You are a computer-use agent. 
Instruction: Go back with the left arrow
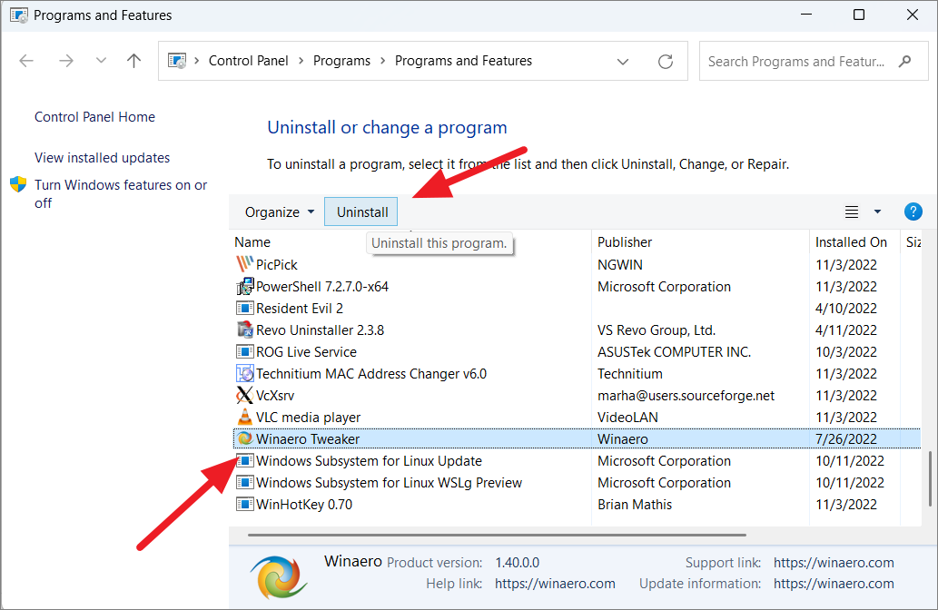[26, 61]
